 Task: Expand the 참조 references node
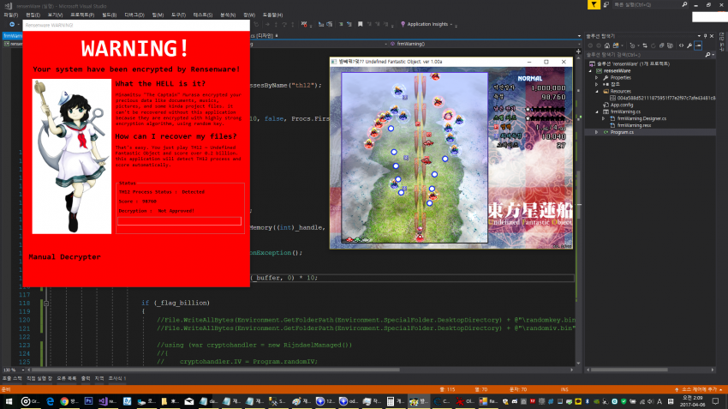pos(597,85)
